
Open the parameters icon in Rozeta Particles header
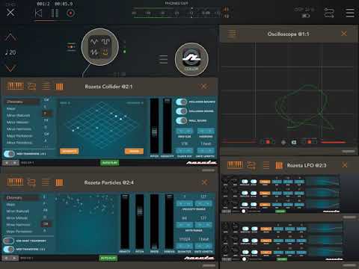pyautogui.click(x=59, y=182)
